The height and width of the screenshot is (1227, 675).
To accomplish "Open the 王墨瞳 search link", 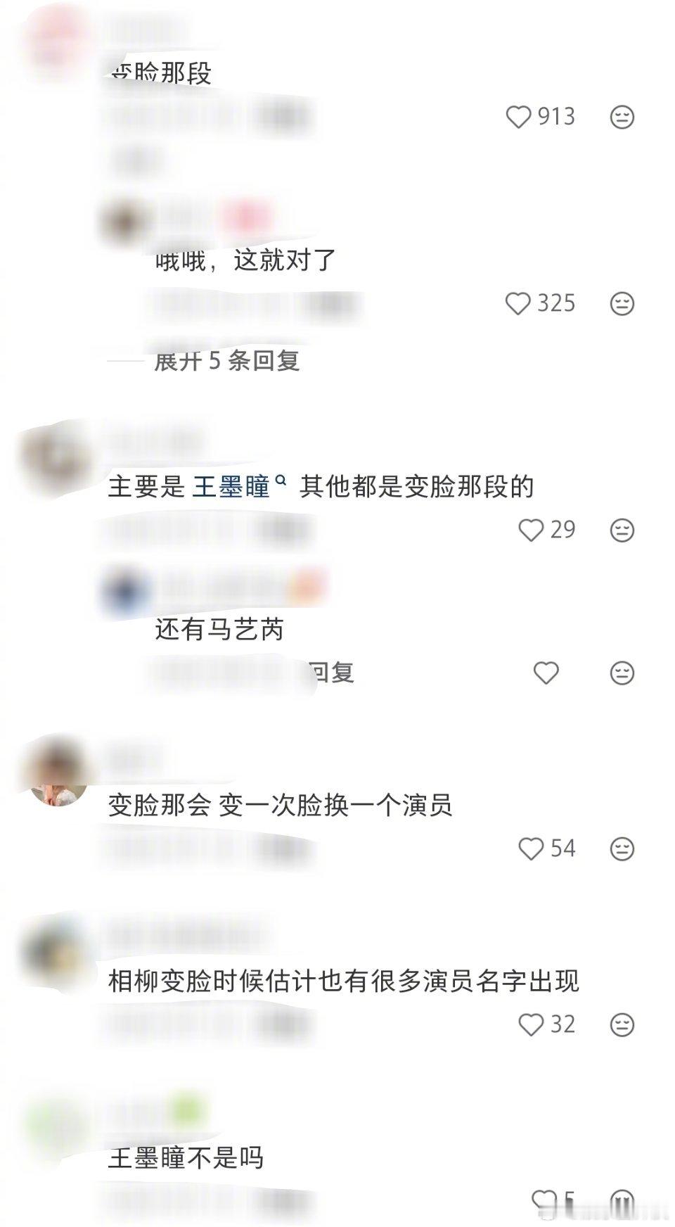I will 239,486.
